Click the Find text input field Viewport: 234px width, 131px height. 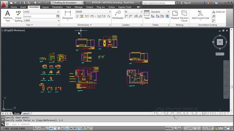(39, 16)
